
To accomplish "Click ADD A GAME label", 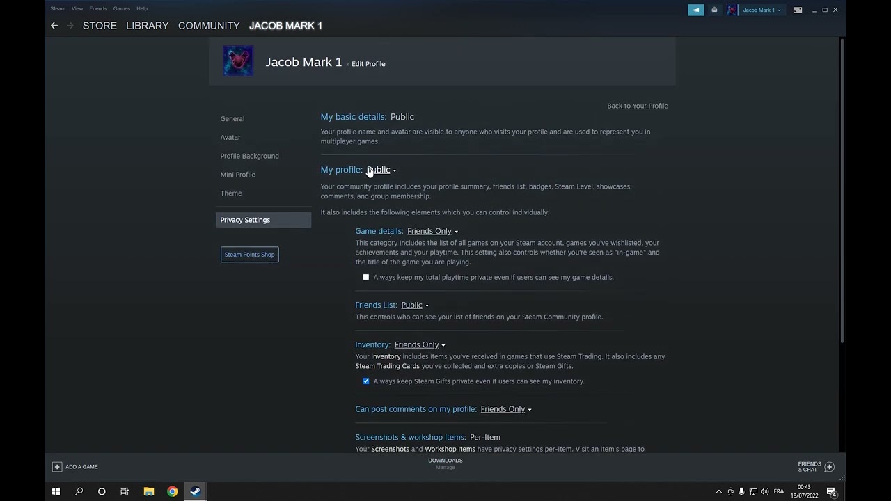I will (x=81, y=467).
